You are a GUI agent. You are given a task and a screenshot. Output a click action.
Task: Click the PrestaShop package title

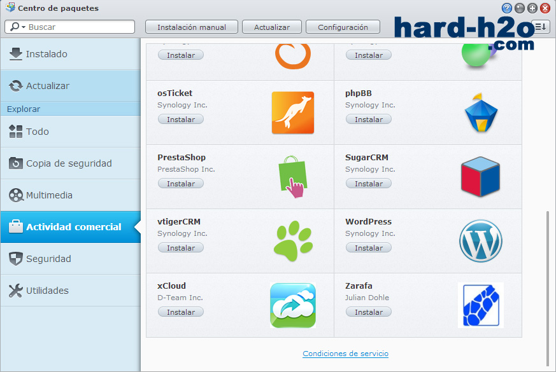click(x=182, y=157)
